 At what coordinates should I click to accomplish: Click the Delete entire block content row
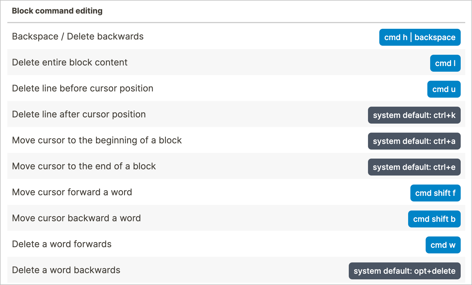pos(70,62)
